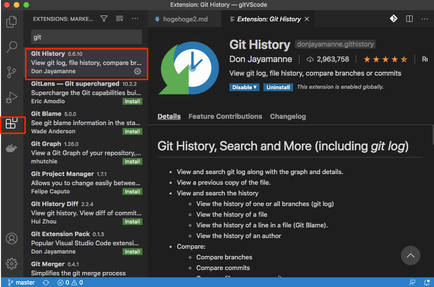Select Git Extension Pack list entry

click(86, 243)
